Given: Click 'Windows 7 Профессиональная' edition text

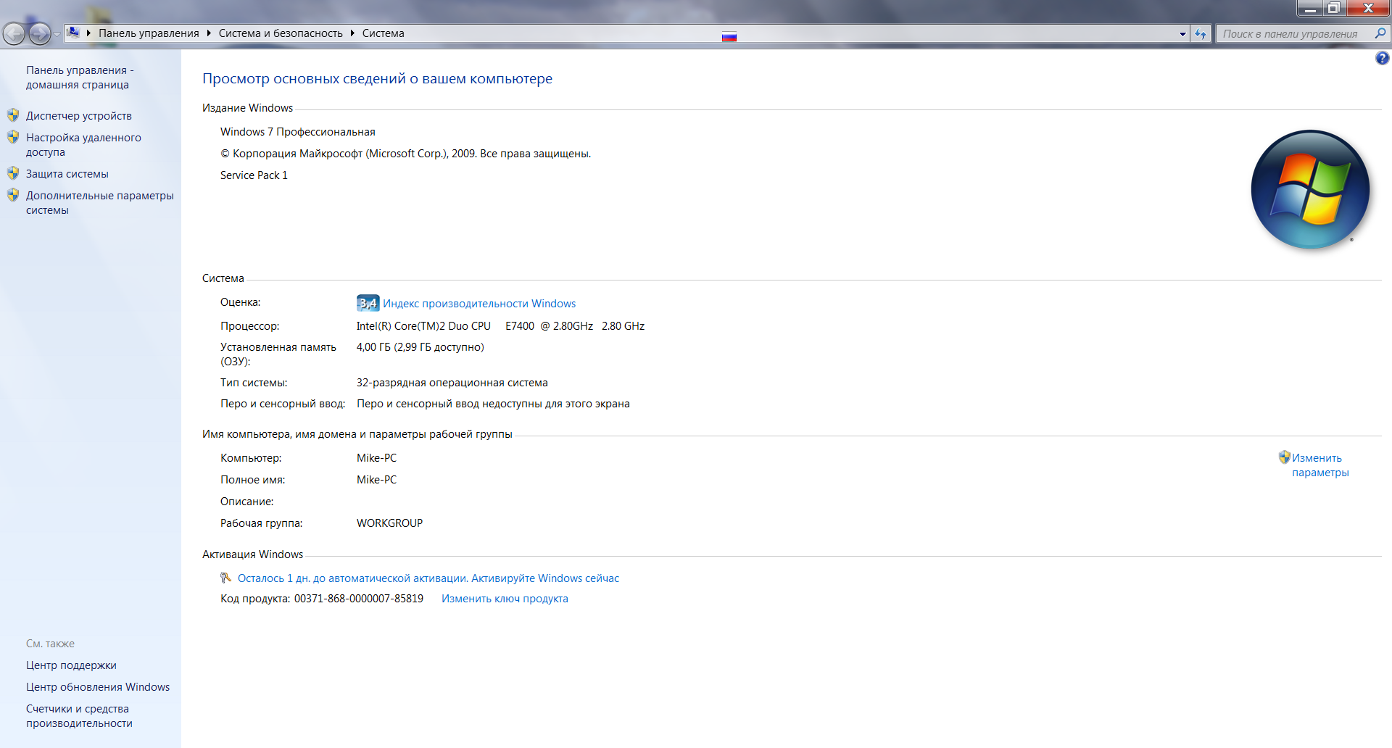Looking at the screenshot, I should (298, 132).
